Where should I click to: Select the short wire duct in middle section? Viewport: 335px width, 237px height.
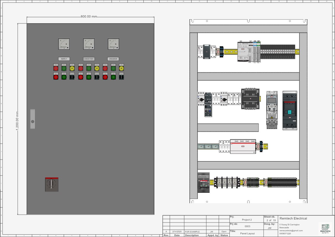(228, 128)
